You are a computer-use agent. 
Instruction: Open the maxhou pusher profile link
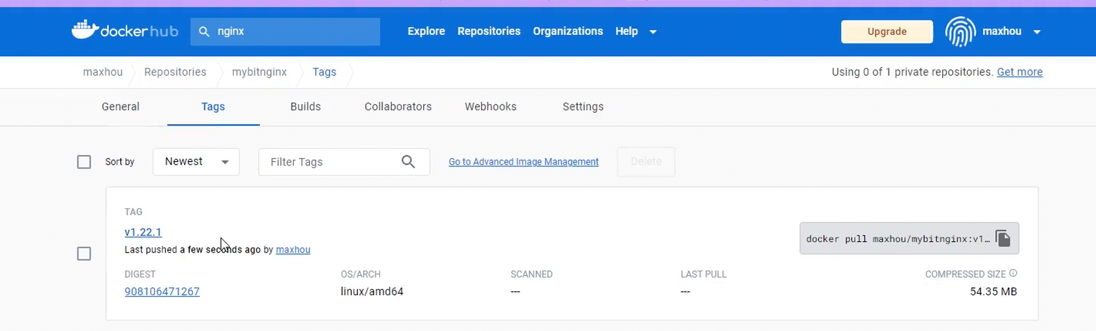293,250
